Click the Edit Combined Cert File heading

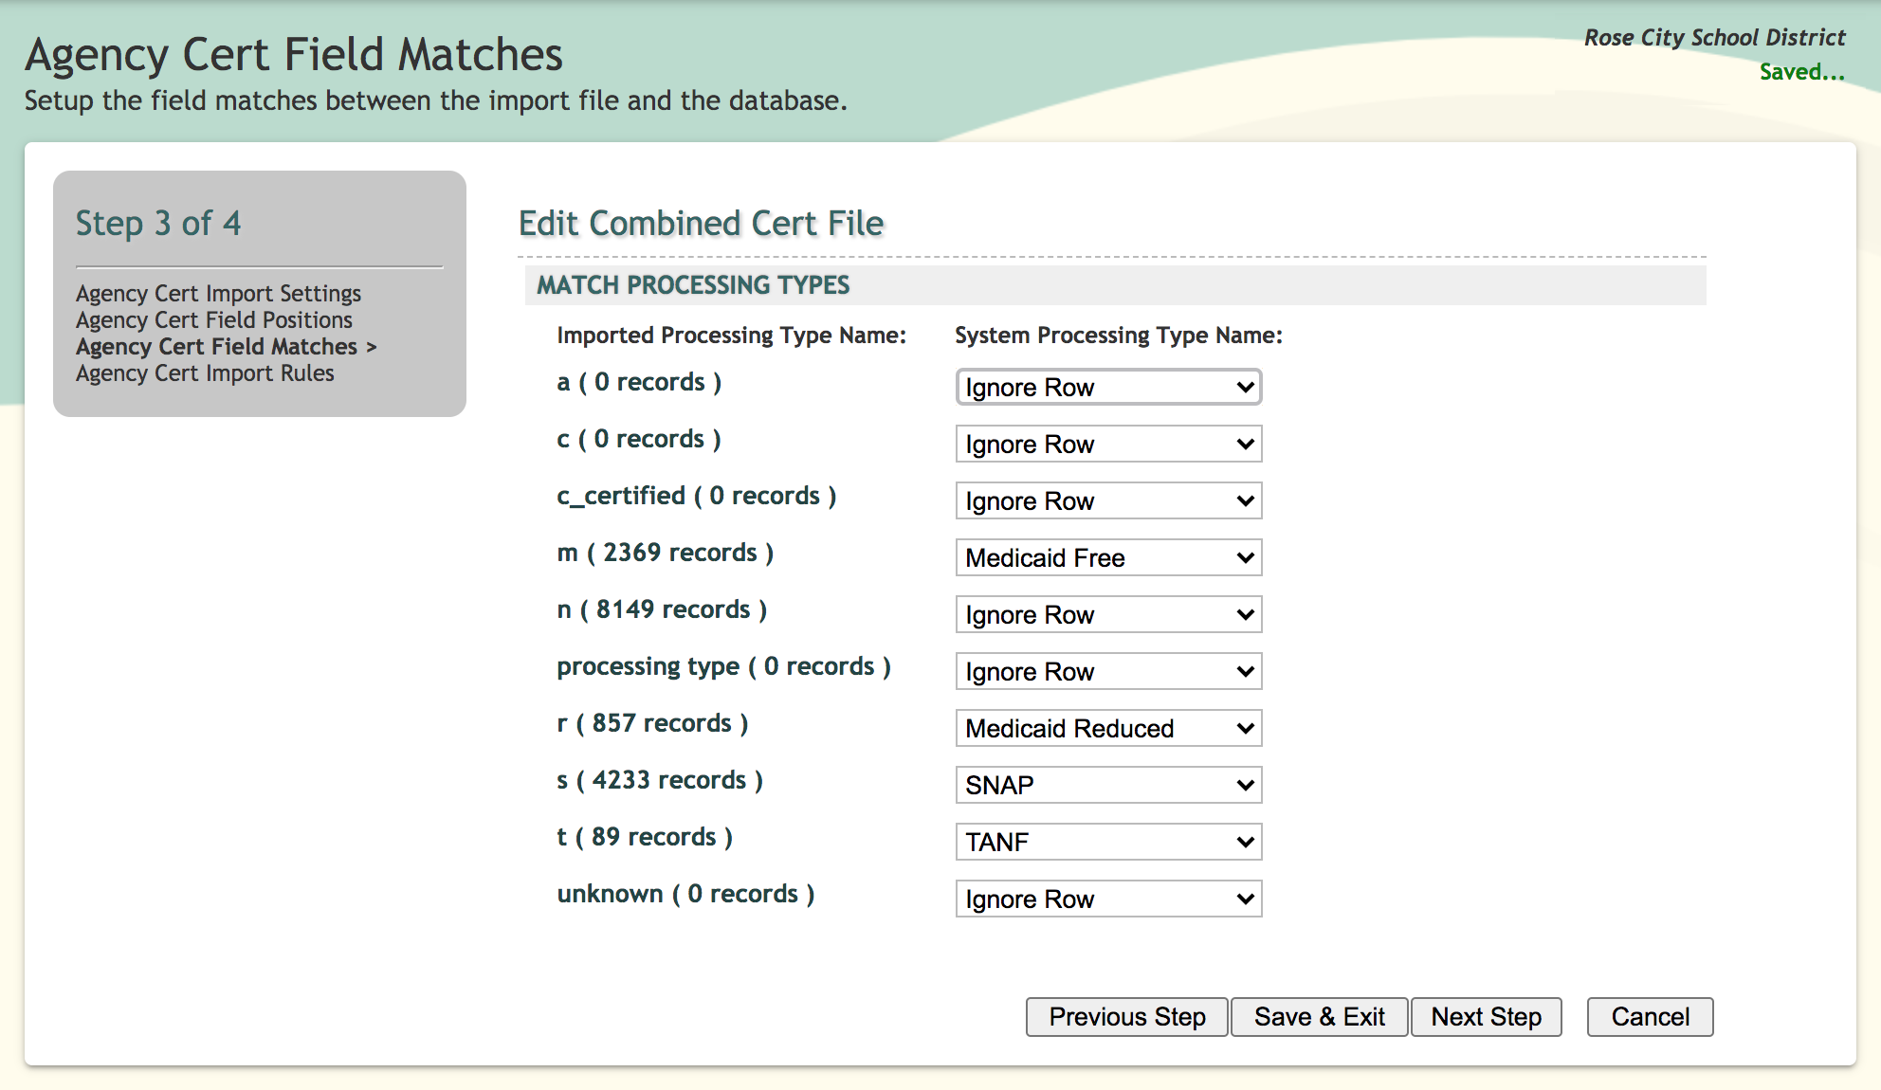point(701,224)
